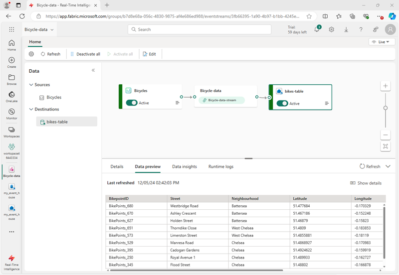Image resolution: width=399 pixels, height=275 pixels.
Task: Click Refresh in the top toolbar
Action: (51, 54)
